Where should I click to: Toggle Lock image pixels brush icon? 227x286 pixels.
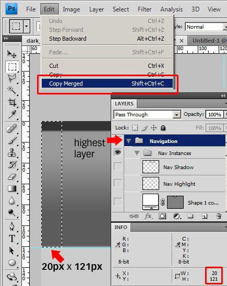(145, 128)
